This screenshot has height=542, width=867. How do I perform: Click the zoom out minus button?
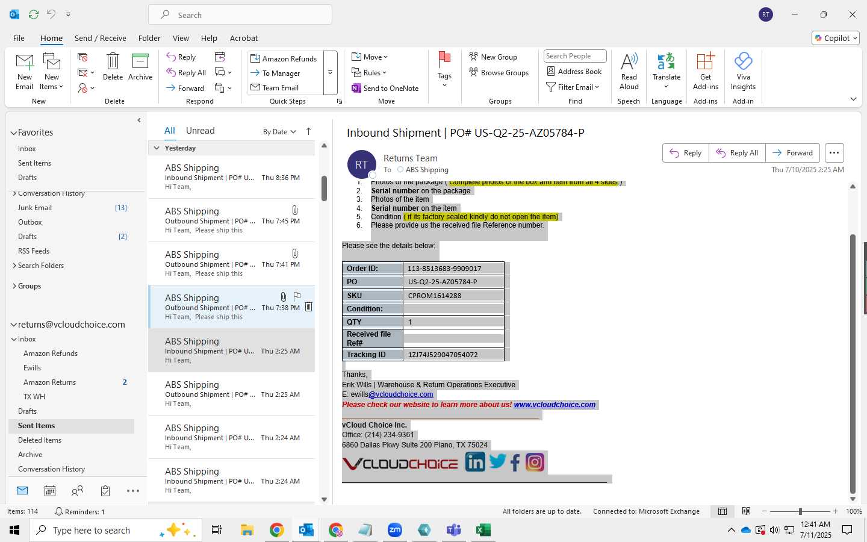pos(765,511)
